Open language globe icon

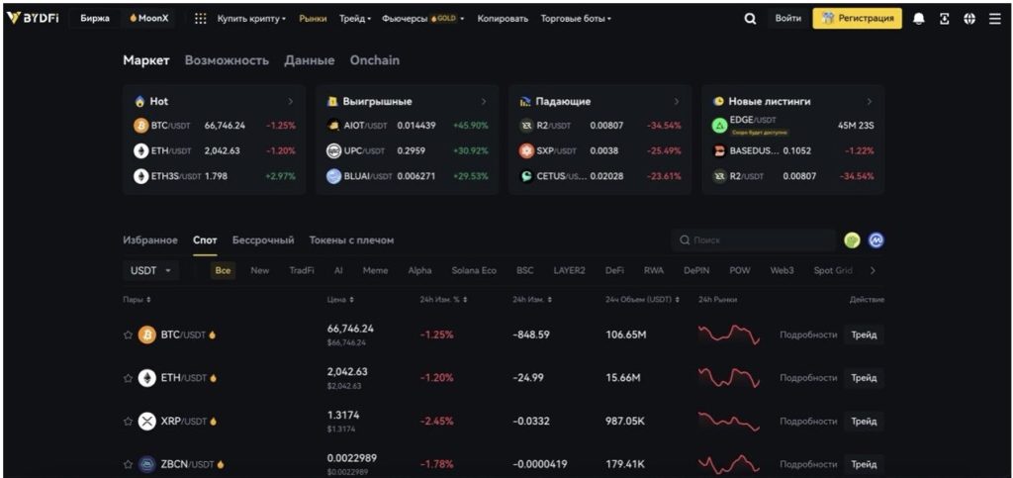tap(969, 19)
